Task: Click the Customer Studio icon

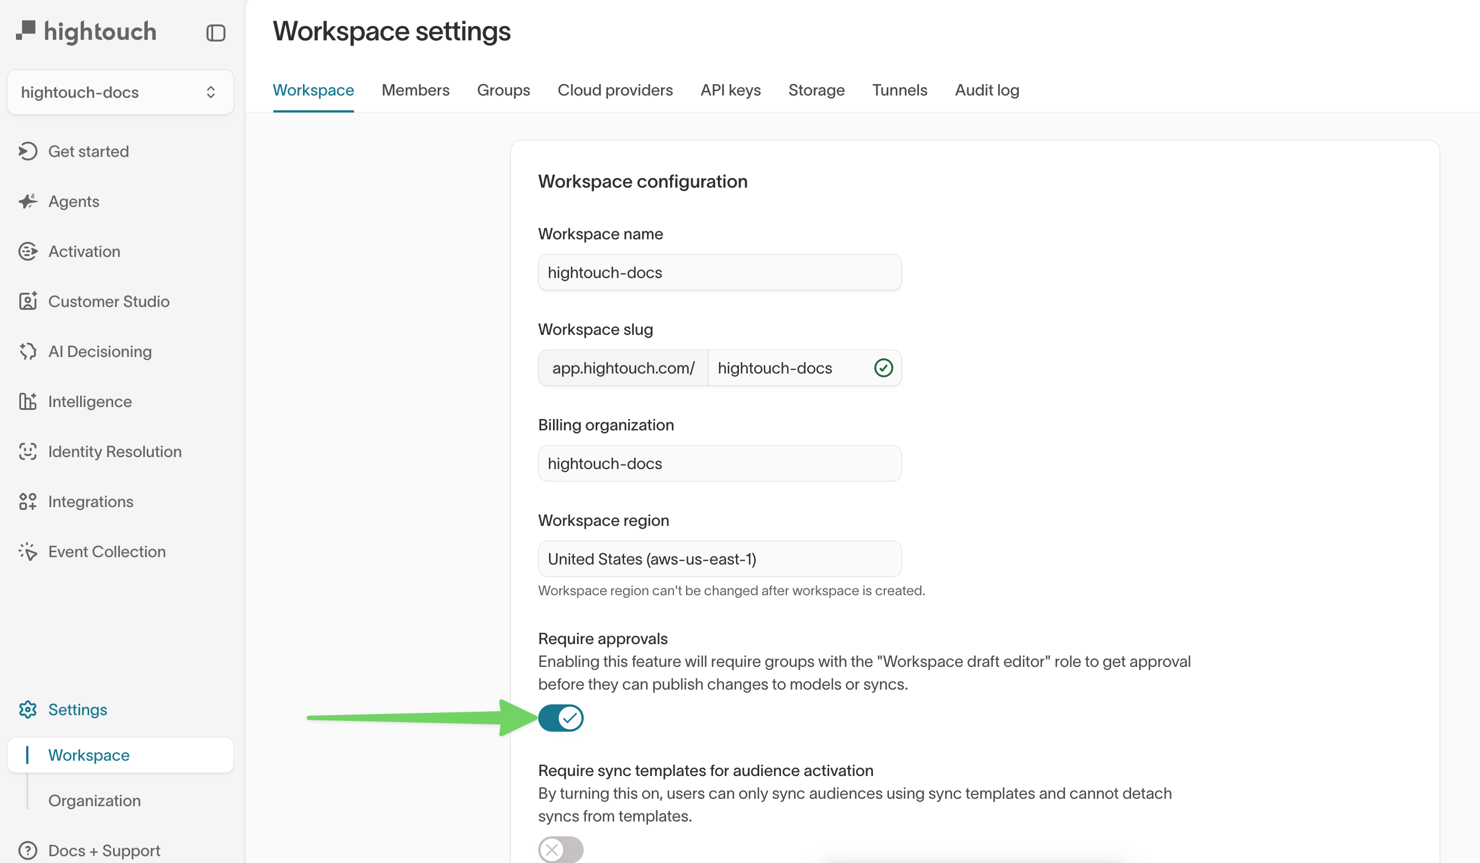Action: [x=28, y=301]
